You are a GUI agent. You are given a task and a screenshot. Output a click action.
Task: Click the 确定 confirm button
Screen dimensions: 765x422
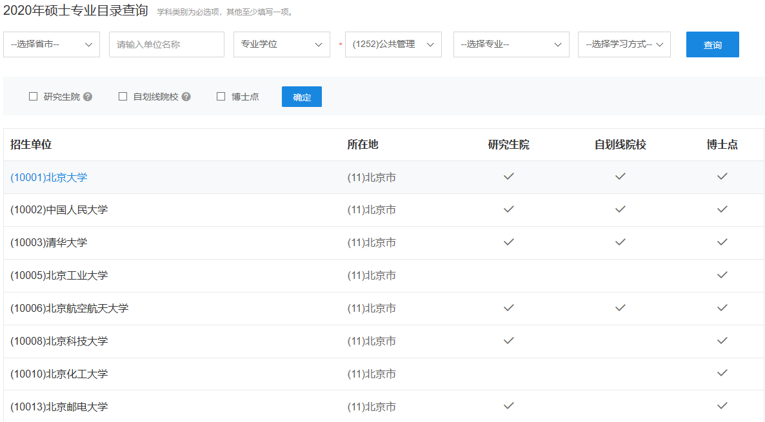pos(301,97)
